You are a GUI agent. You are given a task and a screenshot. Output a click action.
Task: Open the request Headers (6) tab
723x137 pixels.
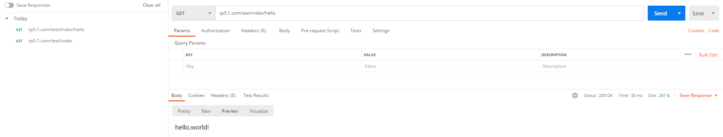[253, 31]
